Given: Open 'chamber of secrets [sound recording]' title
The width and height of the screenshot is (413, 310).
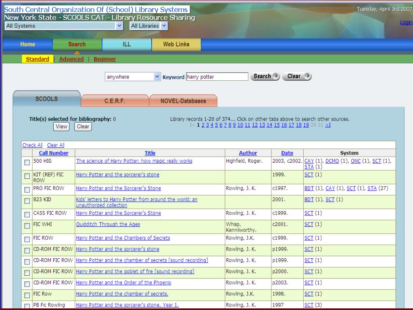Looking at the screenshot, I should tap(142, 260).
